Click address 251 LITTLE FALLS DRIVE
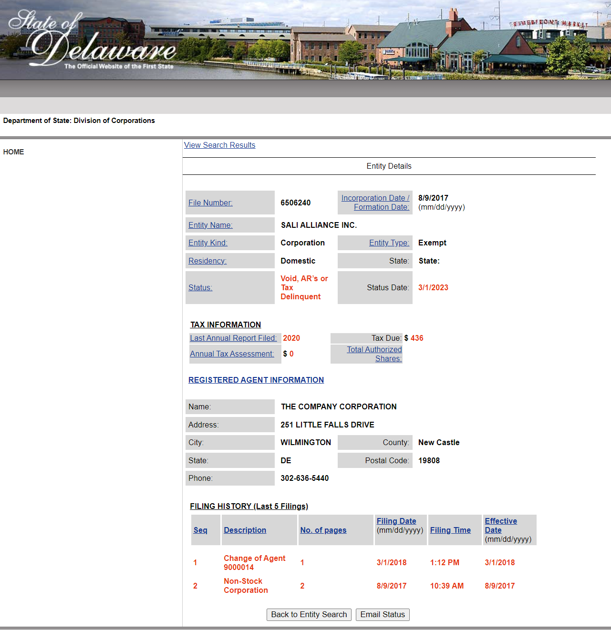Image resolution: width=611 pixels, height=630 pixels. pos(327,425)
